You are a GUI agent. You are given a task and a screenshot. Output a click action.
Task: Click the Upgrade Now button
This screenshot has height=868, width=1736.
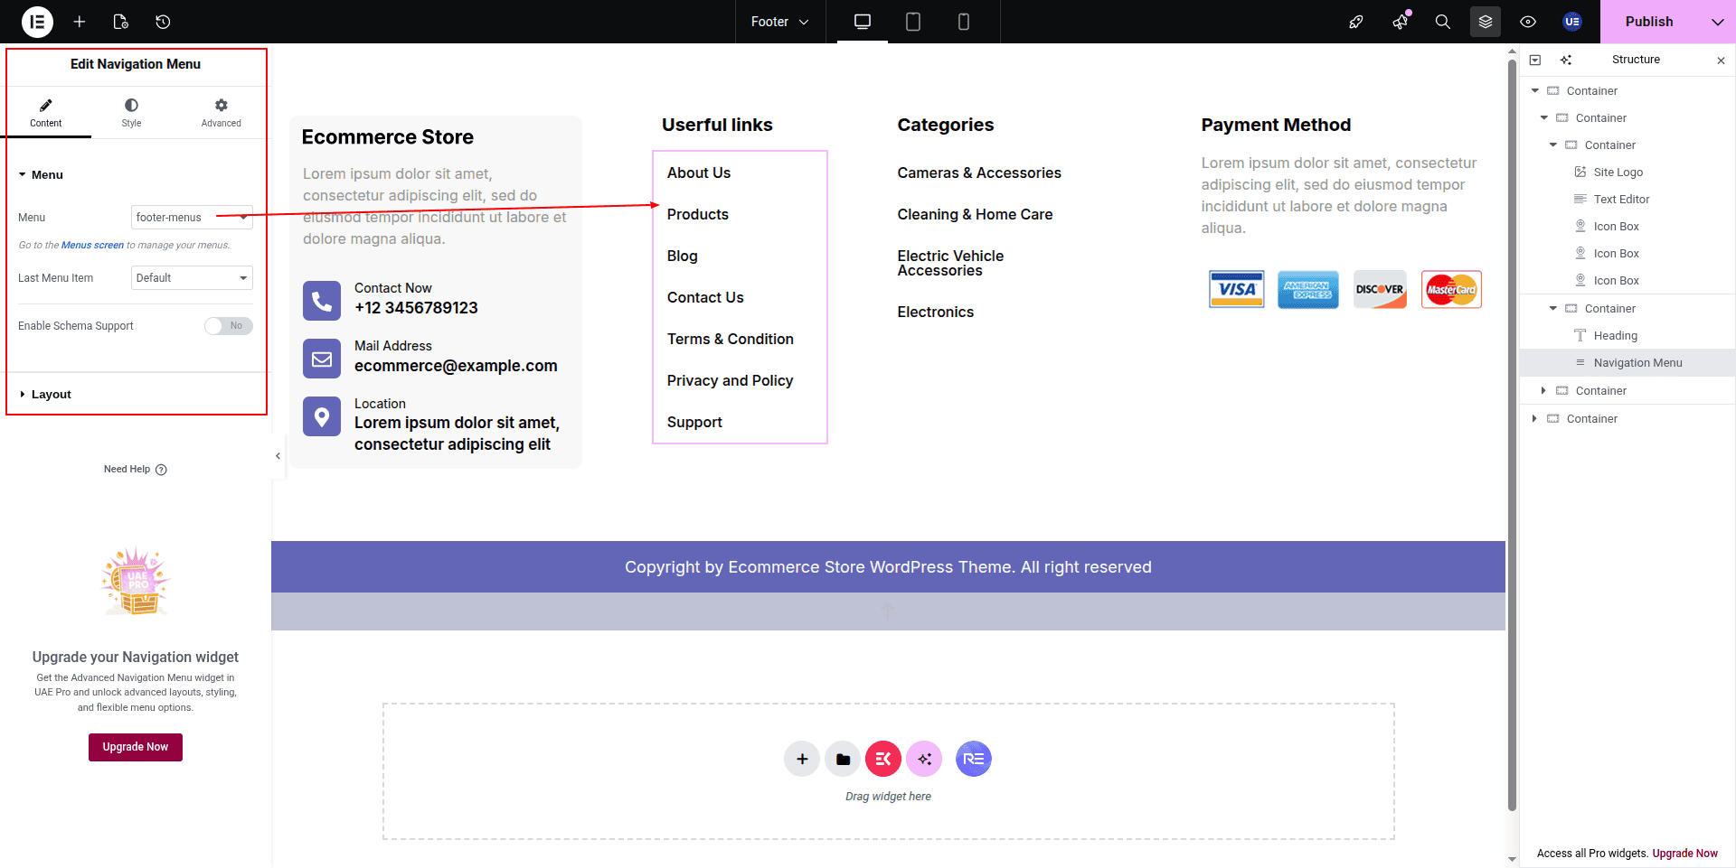(136, 747)
